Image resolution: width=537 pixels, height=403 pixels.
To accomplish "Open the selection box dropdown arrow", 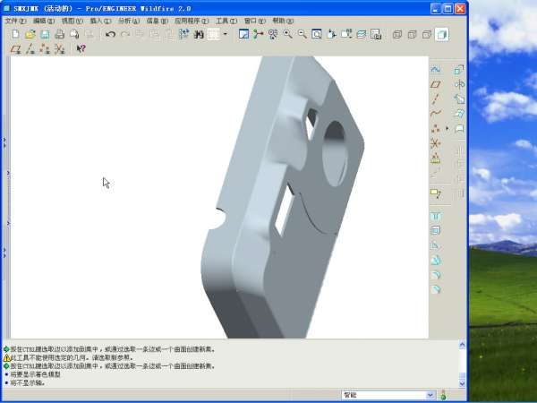I will pos(225,34).
